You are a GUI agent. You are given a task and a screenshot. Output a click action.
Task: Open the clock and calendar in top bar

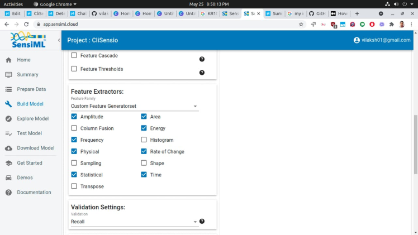pyautogui.click(x=209, y=4)
